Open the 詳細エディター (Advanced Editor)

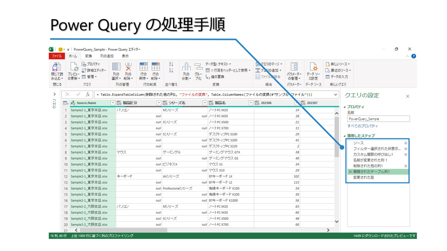click(x=92, y=70)
